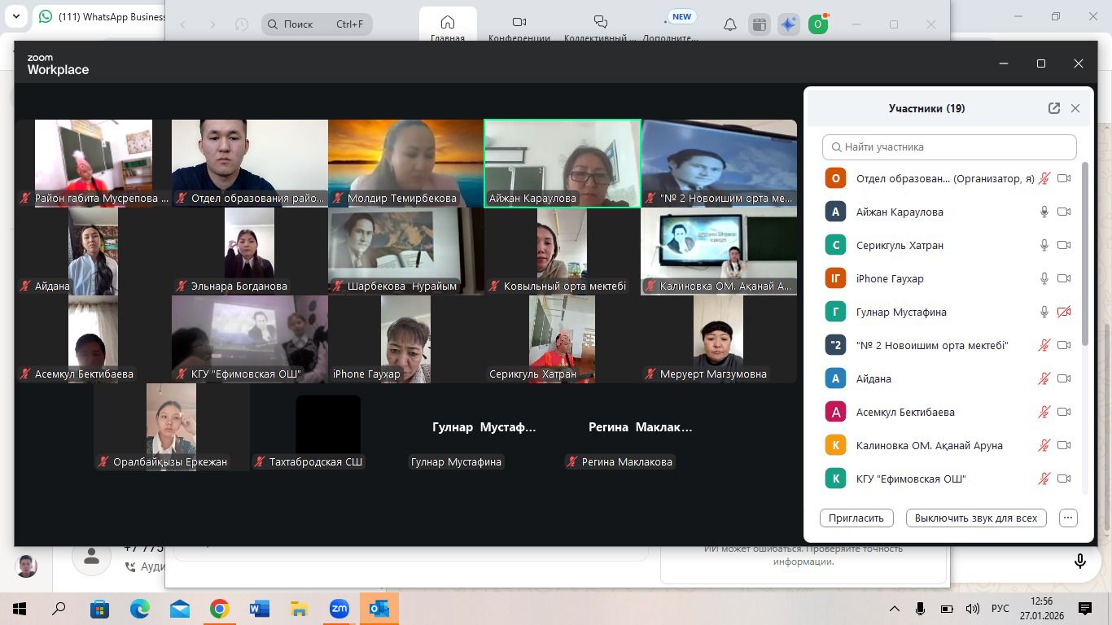
Task: Unmute participant Айдана in list
Action: click(x=1044, y=378)
